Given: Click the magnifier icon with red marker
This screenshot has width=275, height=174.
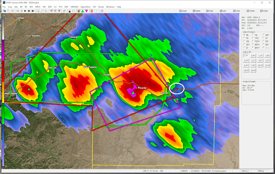Looking at the screenshot, I should (59, 11).
